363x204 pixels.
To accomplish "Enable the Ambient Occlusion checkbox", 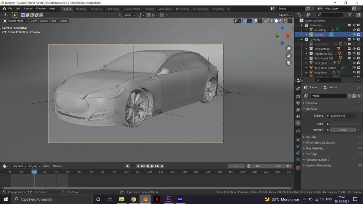I will [x=308, y=143].
